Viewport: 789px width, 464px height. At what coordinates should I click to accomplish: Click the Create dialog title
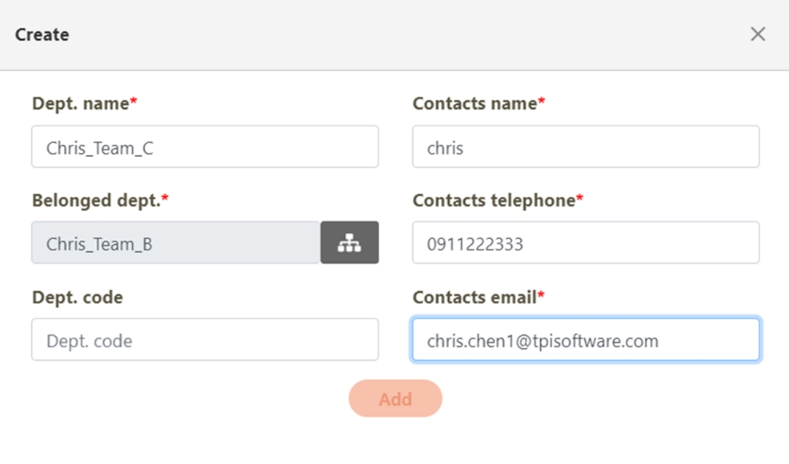tap(42, 35)
